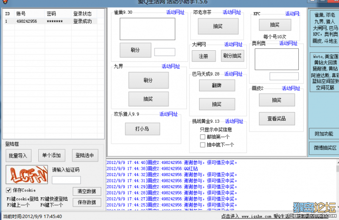
Task: Click 刷分 button in 九界 group
Action: click(x=149, y=80)
